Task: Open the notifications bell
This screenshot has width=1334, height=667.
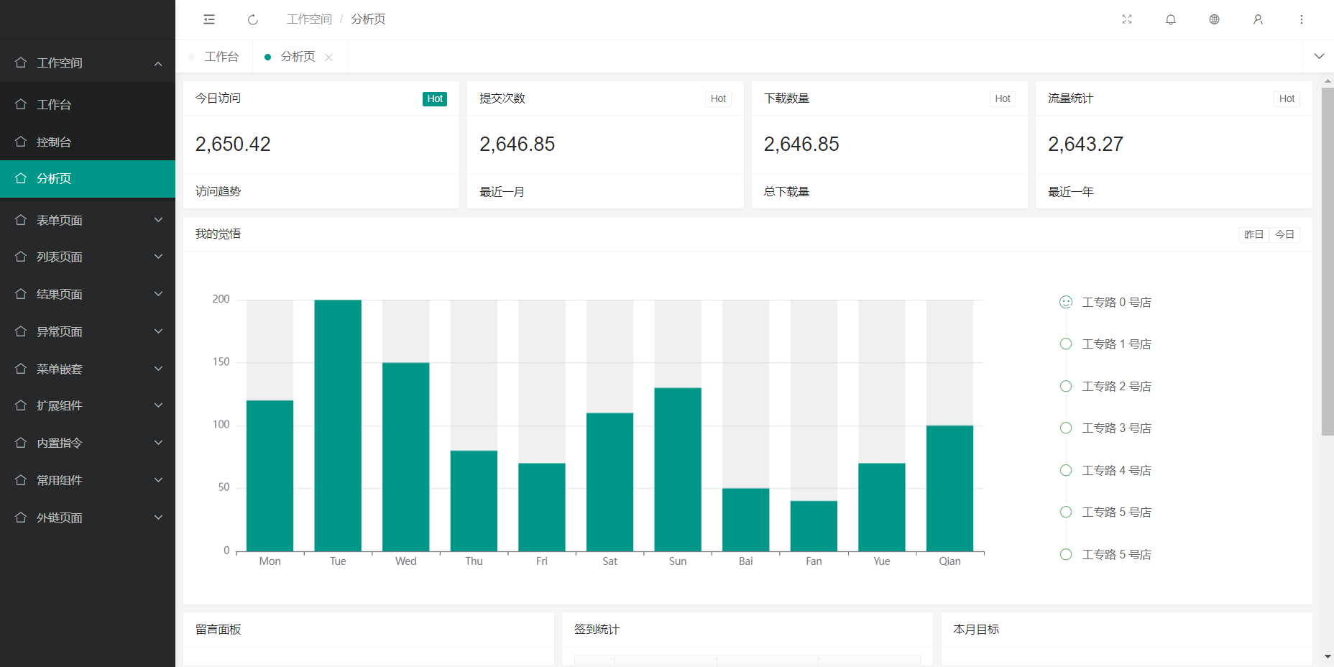Action: point(1171,19)
